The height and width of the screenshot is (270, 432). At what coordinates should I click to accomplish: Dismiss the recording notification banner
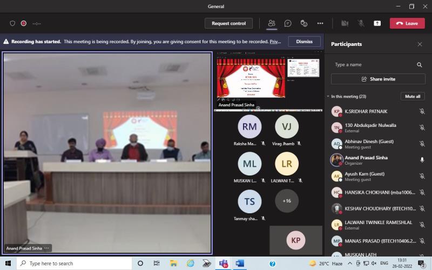tap(304, 42)
